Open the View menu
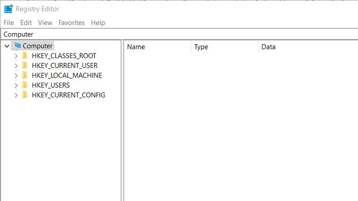The width and height of the screenshot is (358, 201). (45, 23)
